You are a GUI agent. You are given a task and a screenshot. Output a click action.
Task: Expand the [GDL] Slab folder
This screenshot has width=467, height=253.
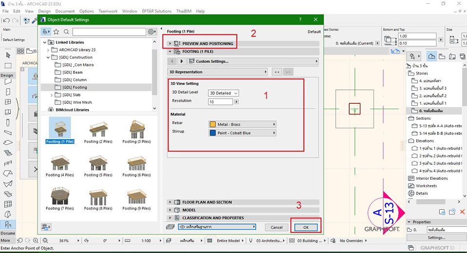52,95
